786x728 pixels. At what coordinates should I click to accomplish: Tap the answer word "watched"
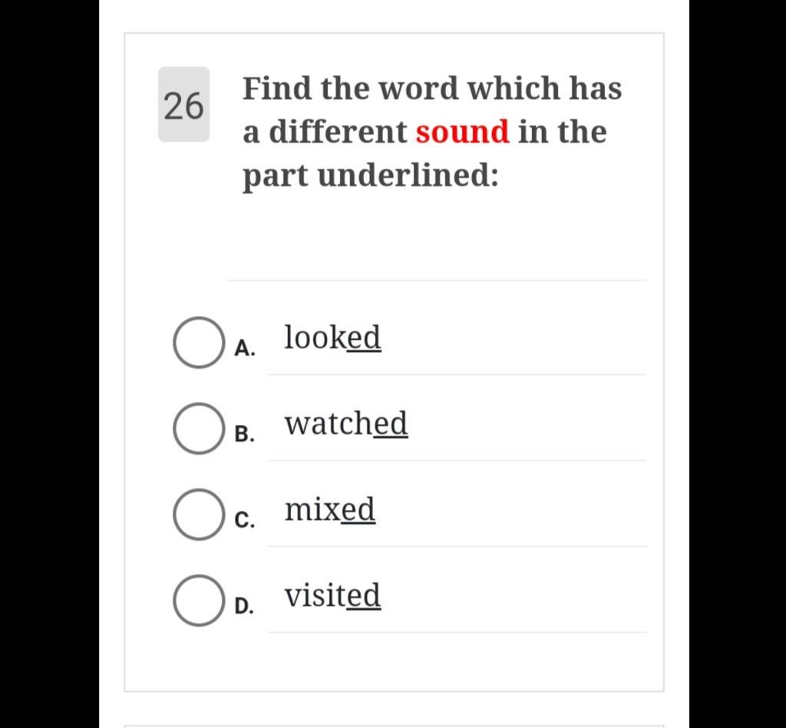point(346,423)
